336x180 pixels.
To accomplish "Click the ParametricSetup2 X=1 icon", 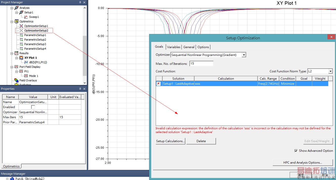I will click(21, 40).
